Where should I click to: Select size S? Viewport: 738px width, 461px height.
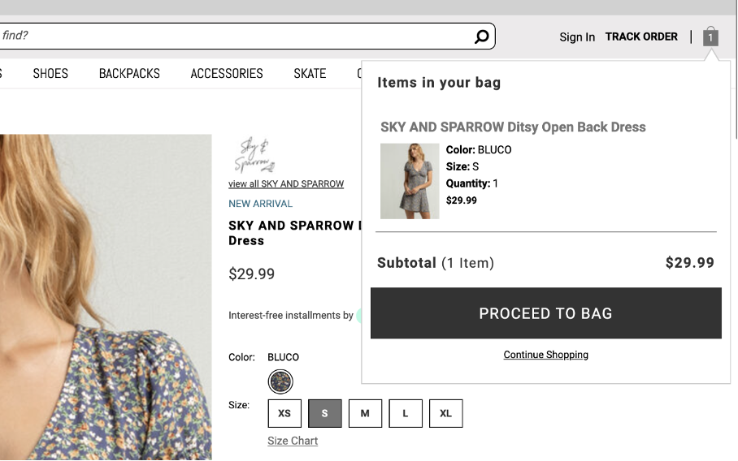(x=324, y=413)
